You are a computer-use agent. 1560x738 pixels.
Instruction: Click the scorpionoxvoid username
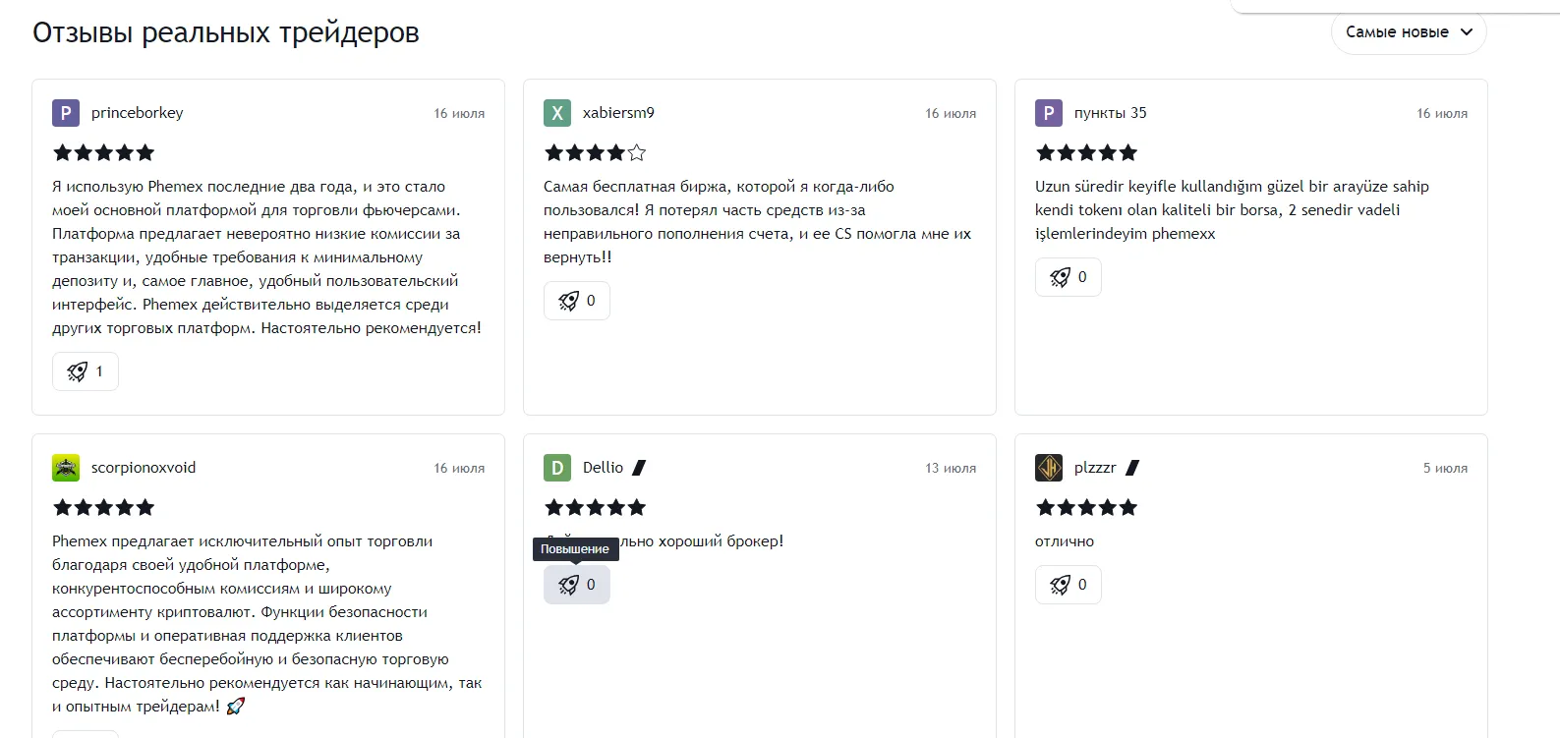coord(144,468)
